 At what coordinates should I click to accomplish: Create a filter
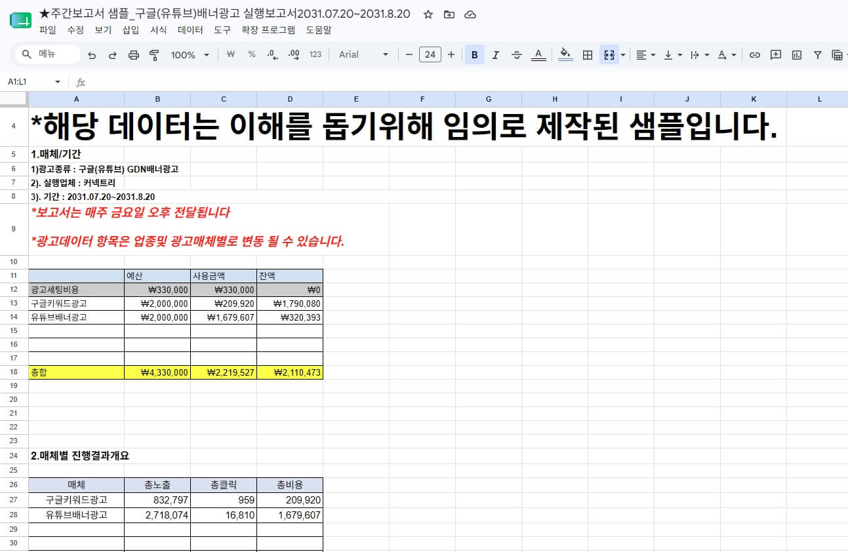pyautogui.click(x=818, y=55)
